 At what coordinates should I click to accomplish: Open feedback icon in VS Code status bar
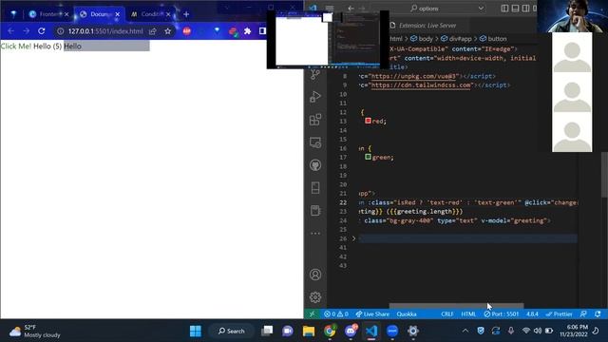click(x=583, y=314)
